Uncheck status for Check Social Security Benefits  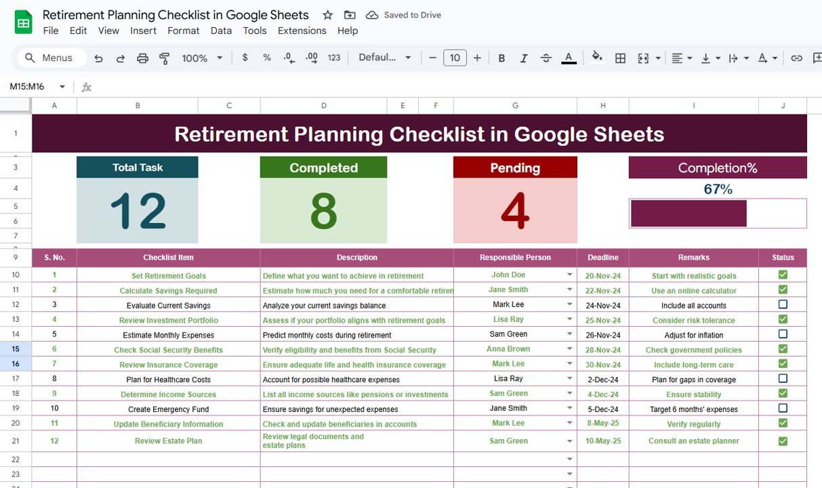[x=783, y=350]
